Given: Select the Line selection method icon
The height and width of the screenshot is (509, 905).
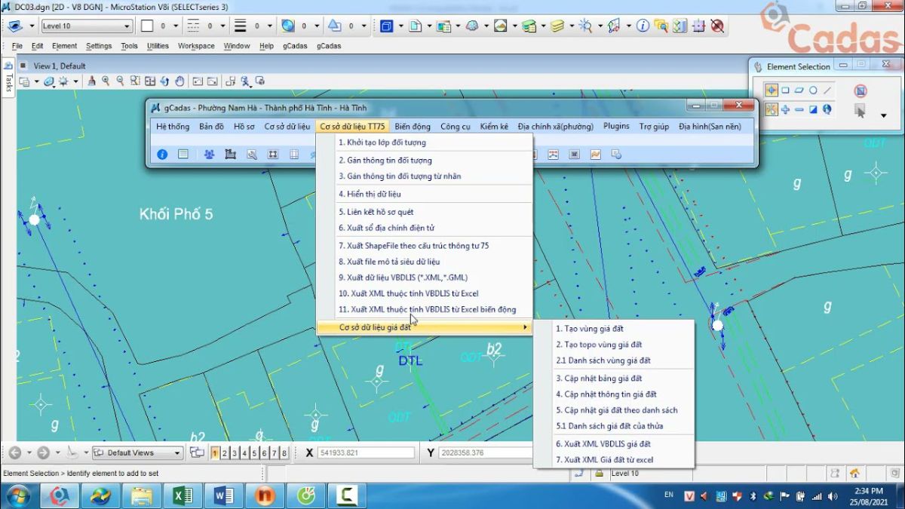Looking at the screenshot, I should coord(827,90).
